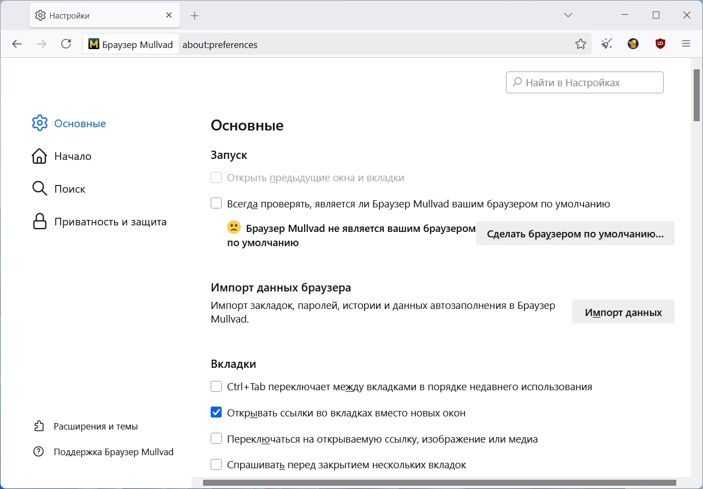Go to Приватность и защита section
703x489 pixels.
pyautogui.click(x=110, y=222)
